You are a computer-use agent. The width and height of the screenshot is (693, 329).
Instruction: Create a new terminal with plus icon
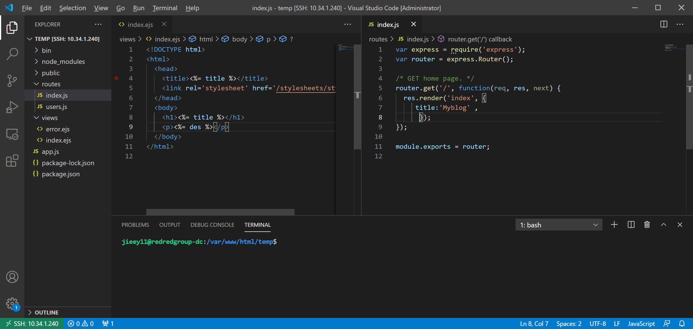614,225
